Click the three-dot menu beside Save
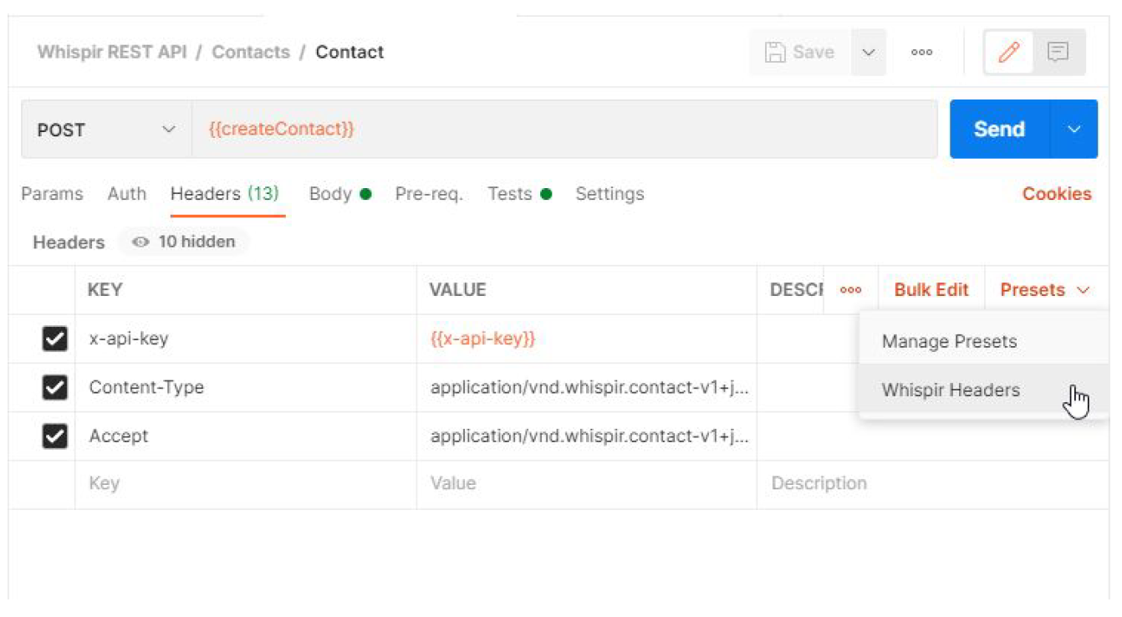The image size is (1122, 617). point(921,53)
